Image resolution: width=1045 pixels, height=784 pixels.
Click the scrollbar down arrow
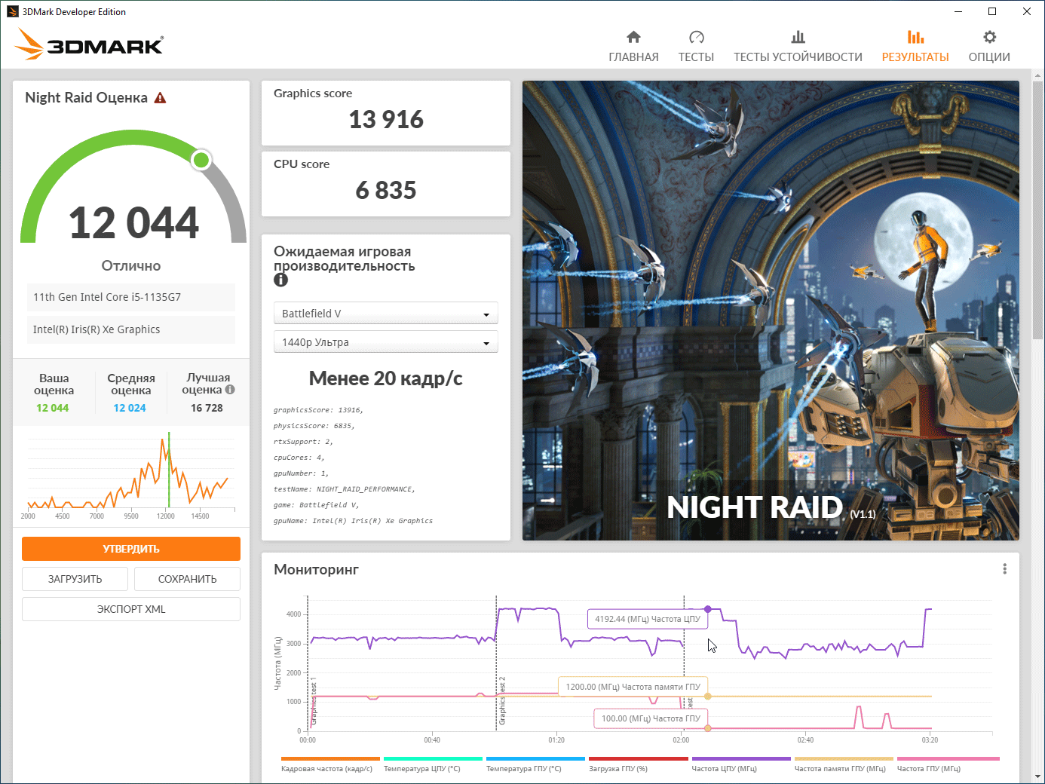coord(1038,776)
